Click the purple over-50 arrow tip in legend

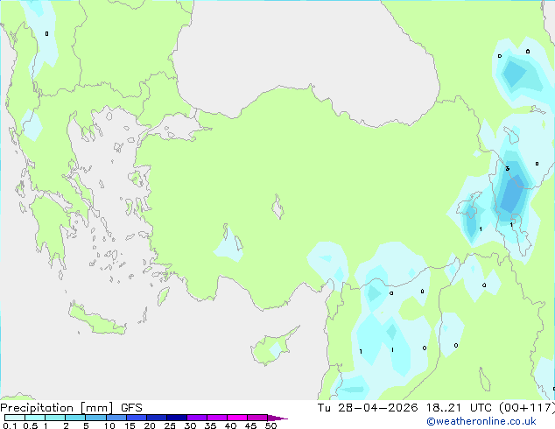pos(277,418)
